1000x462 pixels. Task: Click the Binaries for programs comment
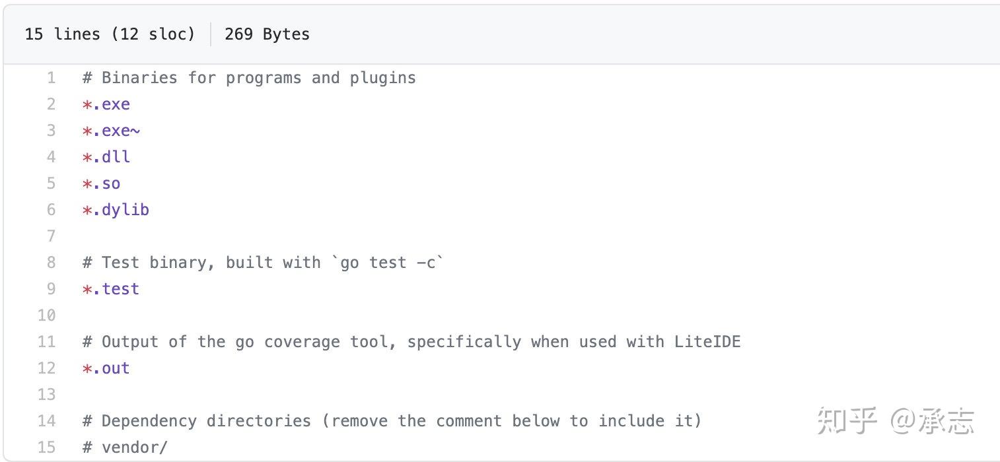tap(249, 78)
